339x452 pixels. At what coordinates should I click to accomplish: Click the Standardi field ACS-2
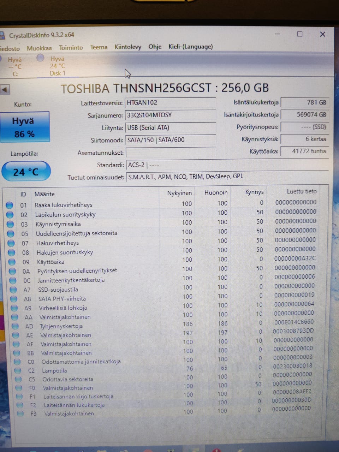point(227,165)
